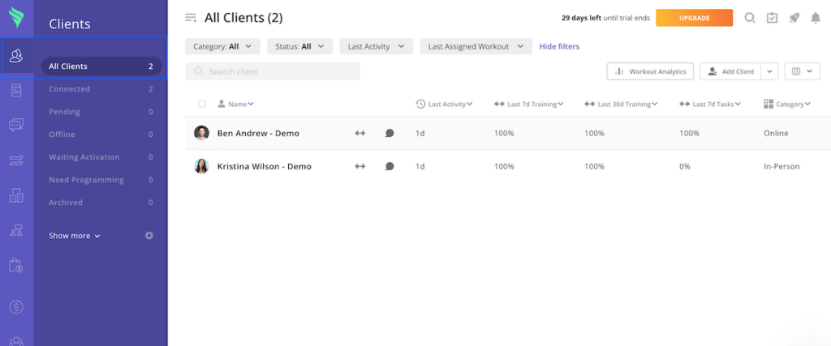Viewport: 831px width, 346px height.
Task: Expand the Category filter dropdown
Action: [223, 47]
